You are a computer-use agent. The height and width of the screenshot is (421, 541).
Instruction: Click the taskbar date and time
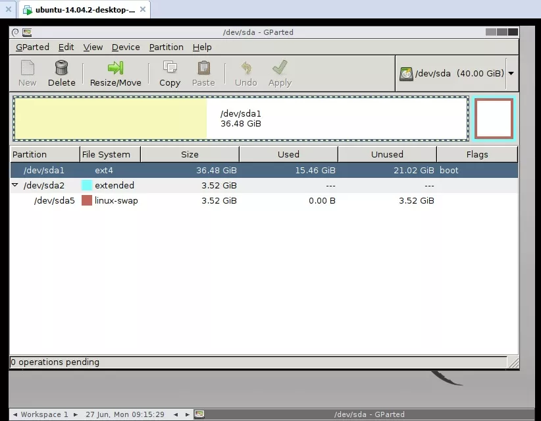tap(125, 414)
